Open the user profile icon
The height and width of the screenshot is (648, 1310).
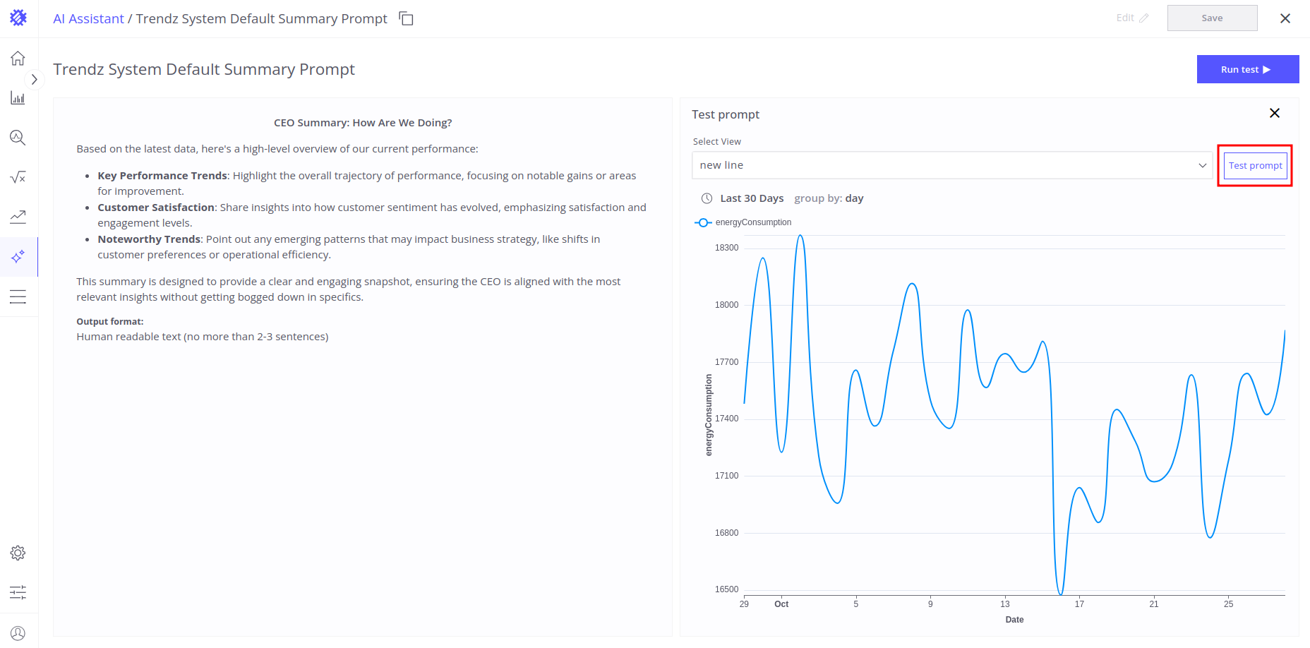(18, 633)
